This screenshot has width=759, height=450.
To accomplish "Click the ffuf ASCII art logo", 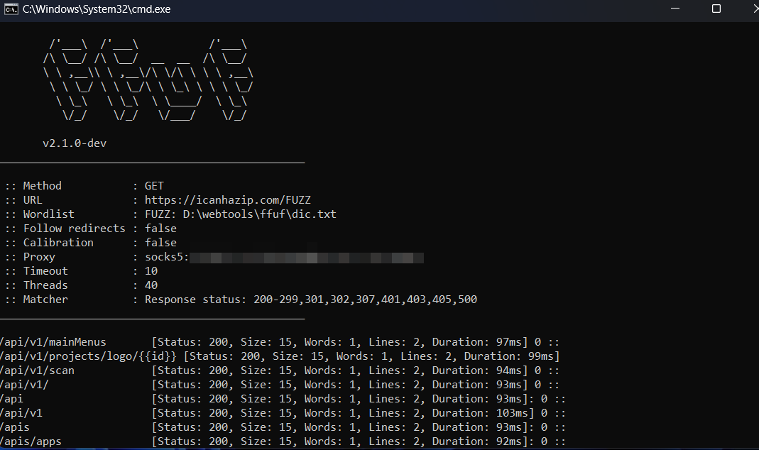I will click(148, 79).
